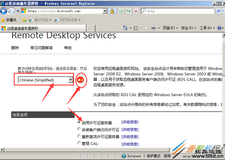
Task: Open 详细信息 link for 重新激活许可证服务器
Action: tap(130, 137)
